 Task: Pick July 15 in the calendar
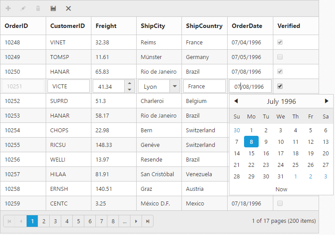coord(251,153)
